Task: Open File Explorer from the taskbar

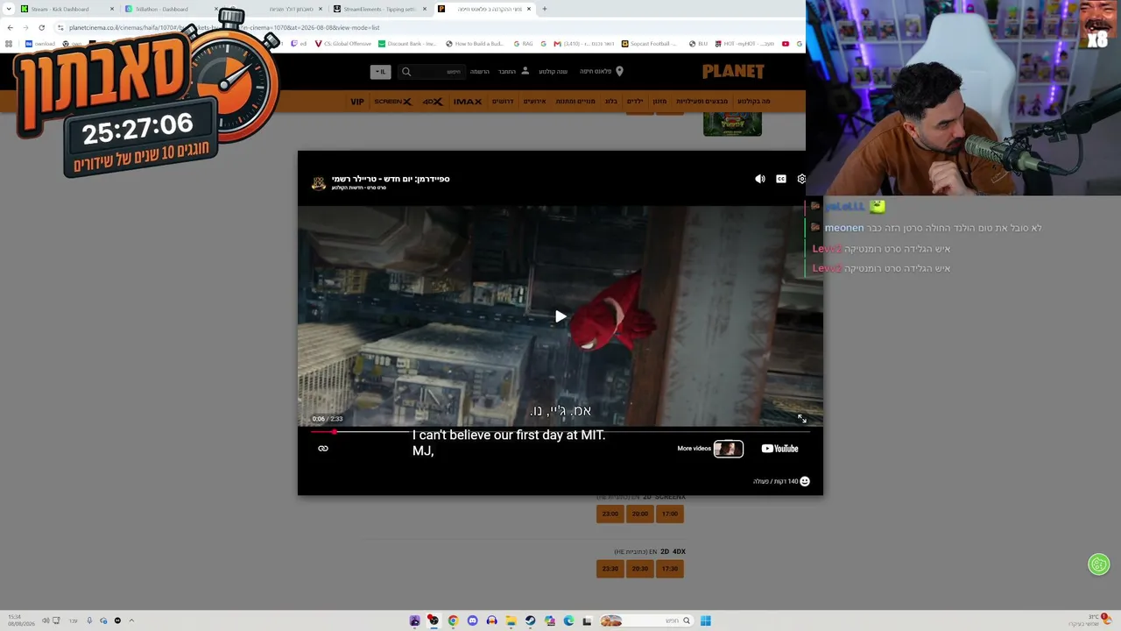Action: [511, 620]
